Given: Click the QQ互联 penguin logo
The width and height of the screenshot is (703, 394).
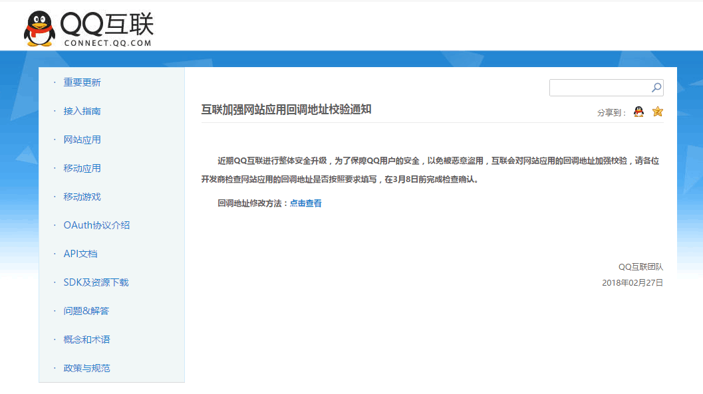Looking at the screenshot, I should [39, 27].
